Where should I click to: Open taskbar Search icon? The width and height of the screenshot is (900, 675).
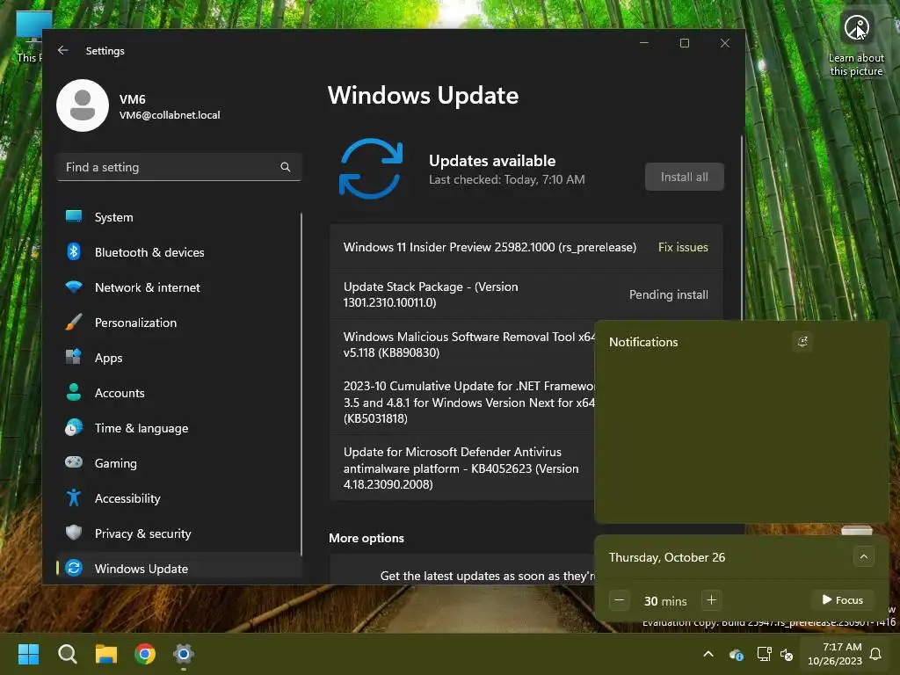67,654
